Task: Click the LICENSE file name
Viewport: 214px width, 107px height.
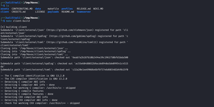Action: click(x=40, y=12)
